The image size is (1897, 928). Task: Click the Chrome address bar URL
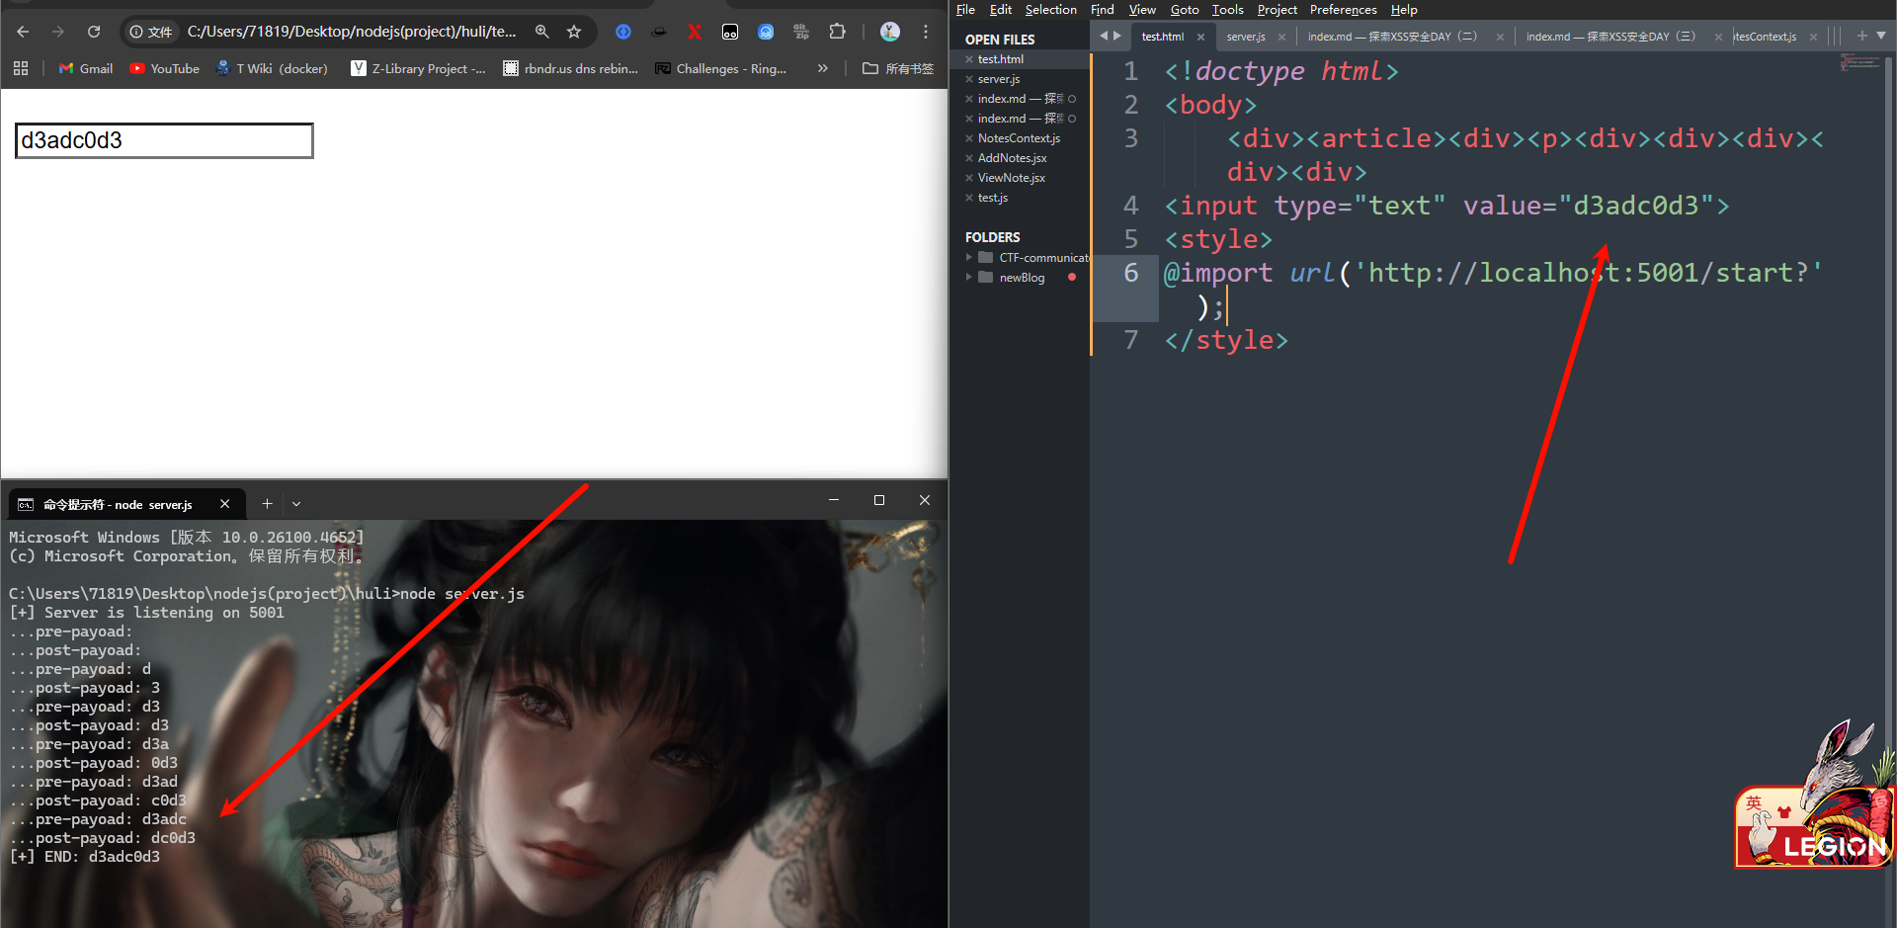click(352, 32)
